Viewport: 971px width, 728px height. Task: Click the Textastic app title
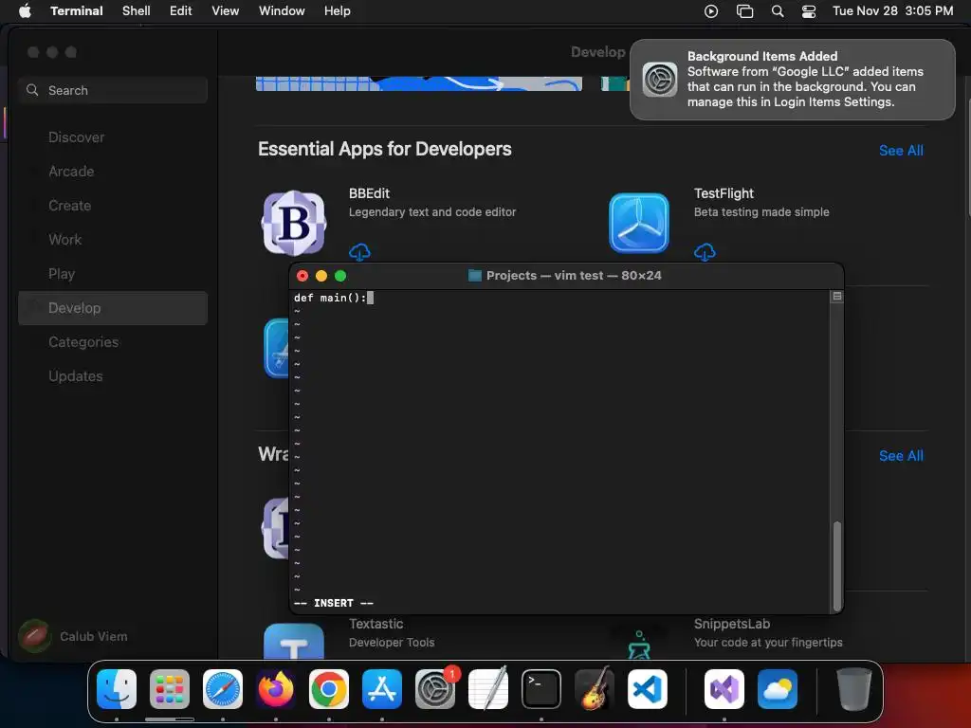point(376,624)
